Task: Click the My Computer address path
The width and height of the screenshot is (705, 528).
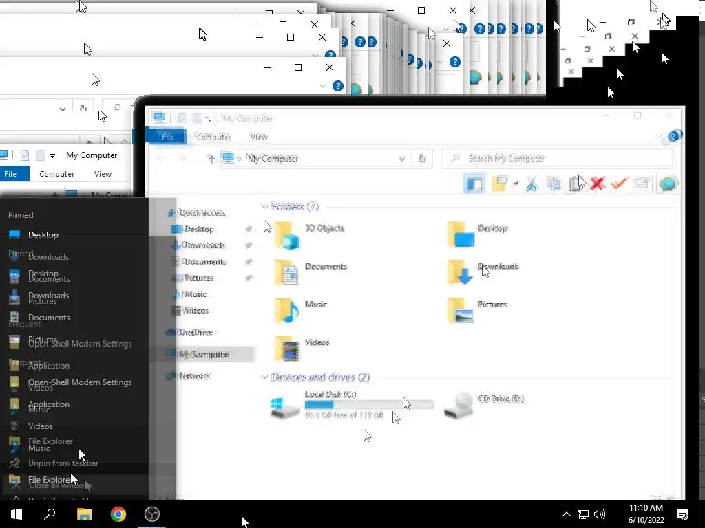Action: [273, 159]
